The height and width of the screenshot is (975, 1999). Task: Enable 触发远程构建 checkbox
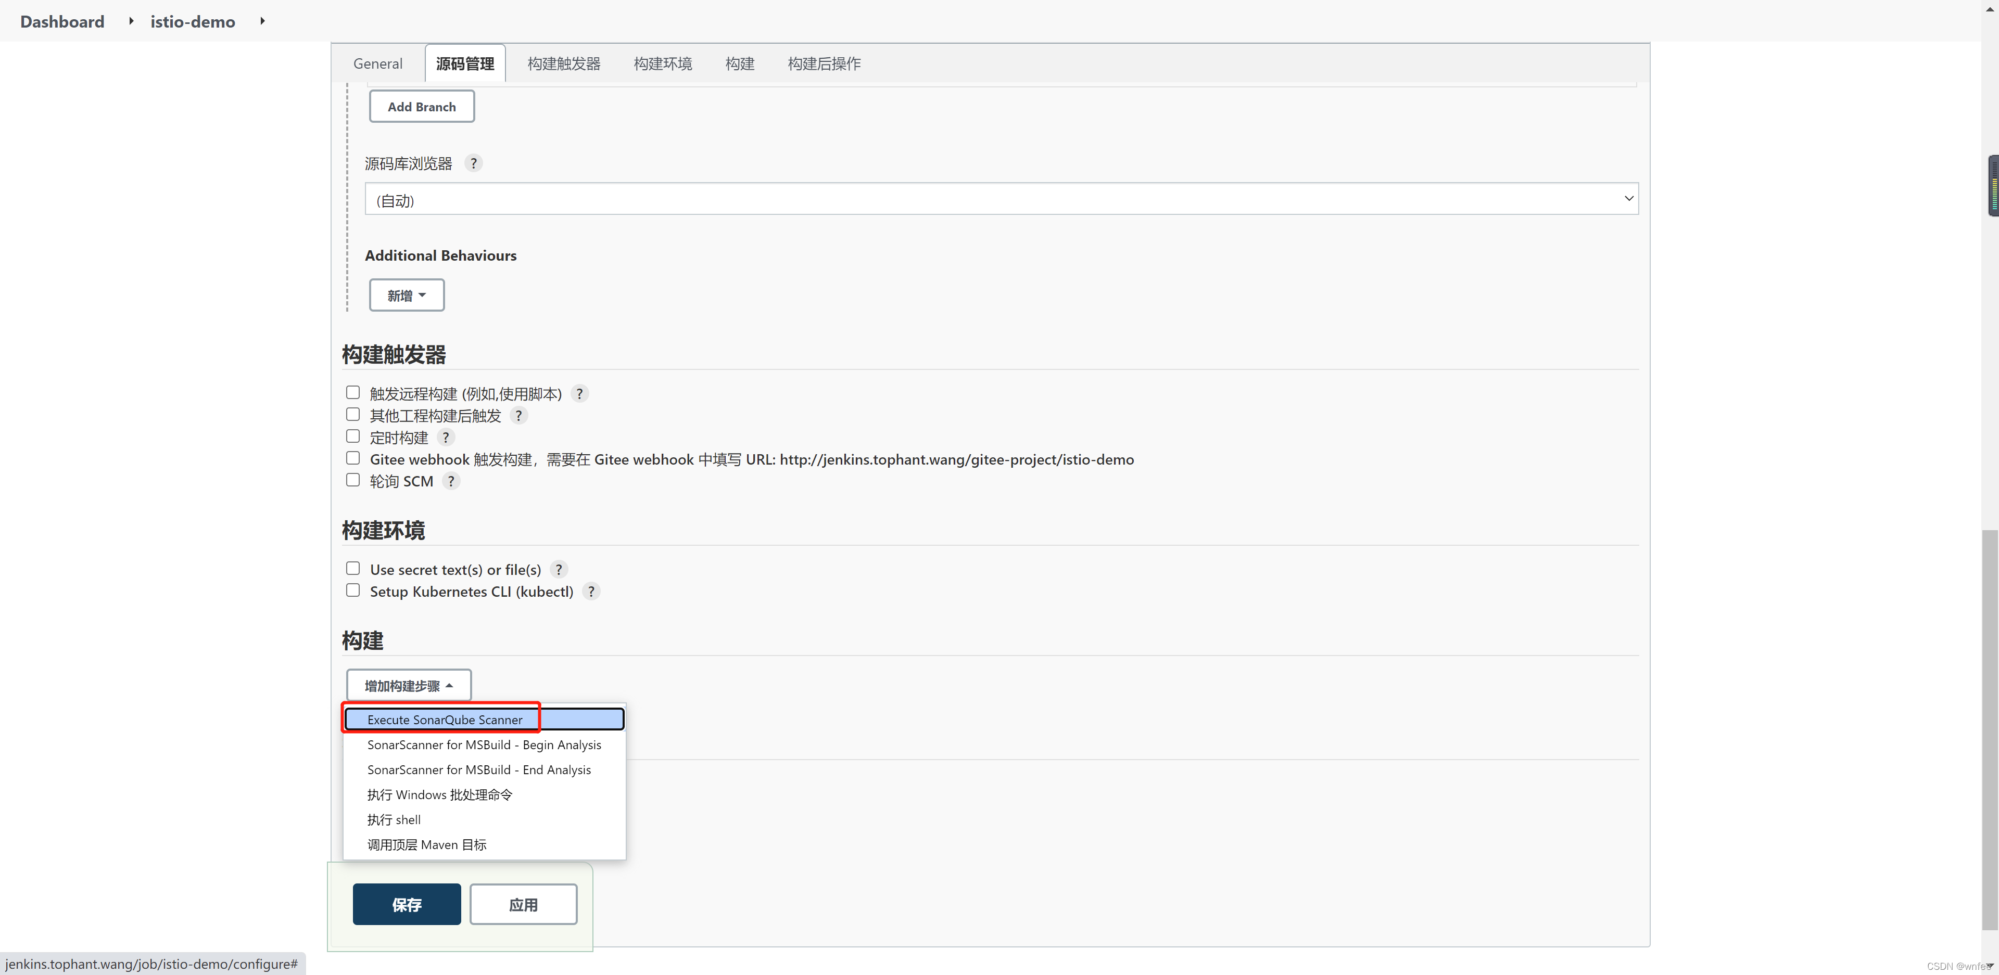click(353, 393)
